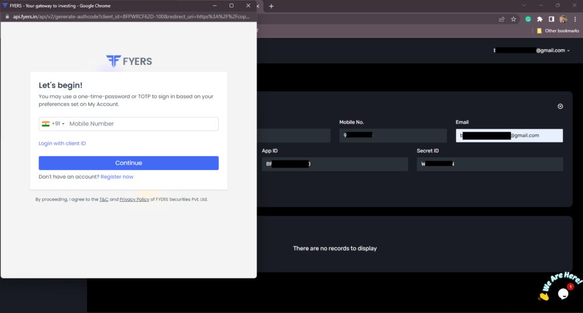Click the Secret ID field

coord(490,164)
